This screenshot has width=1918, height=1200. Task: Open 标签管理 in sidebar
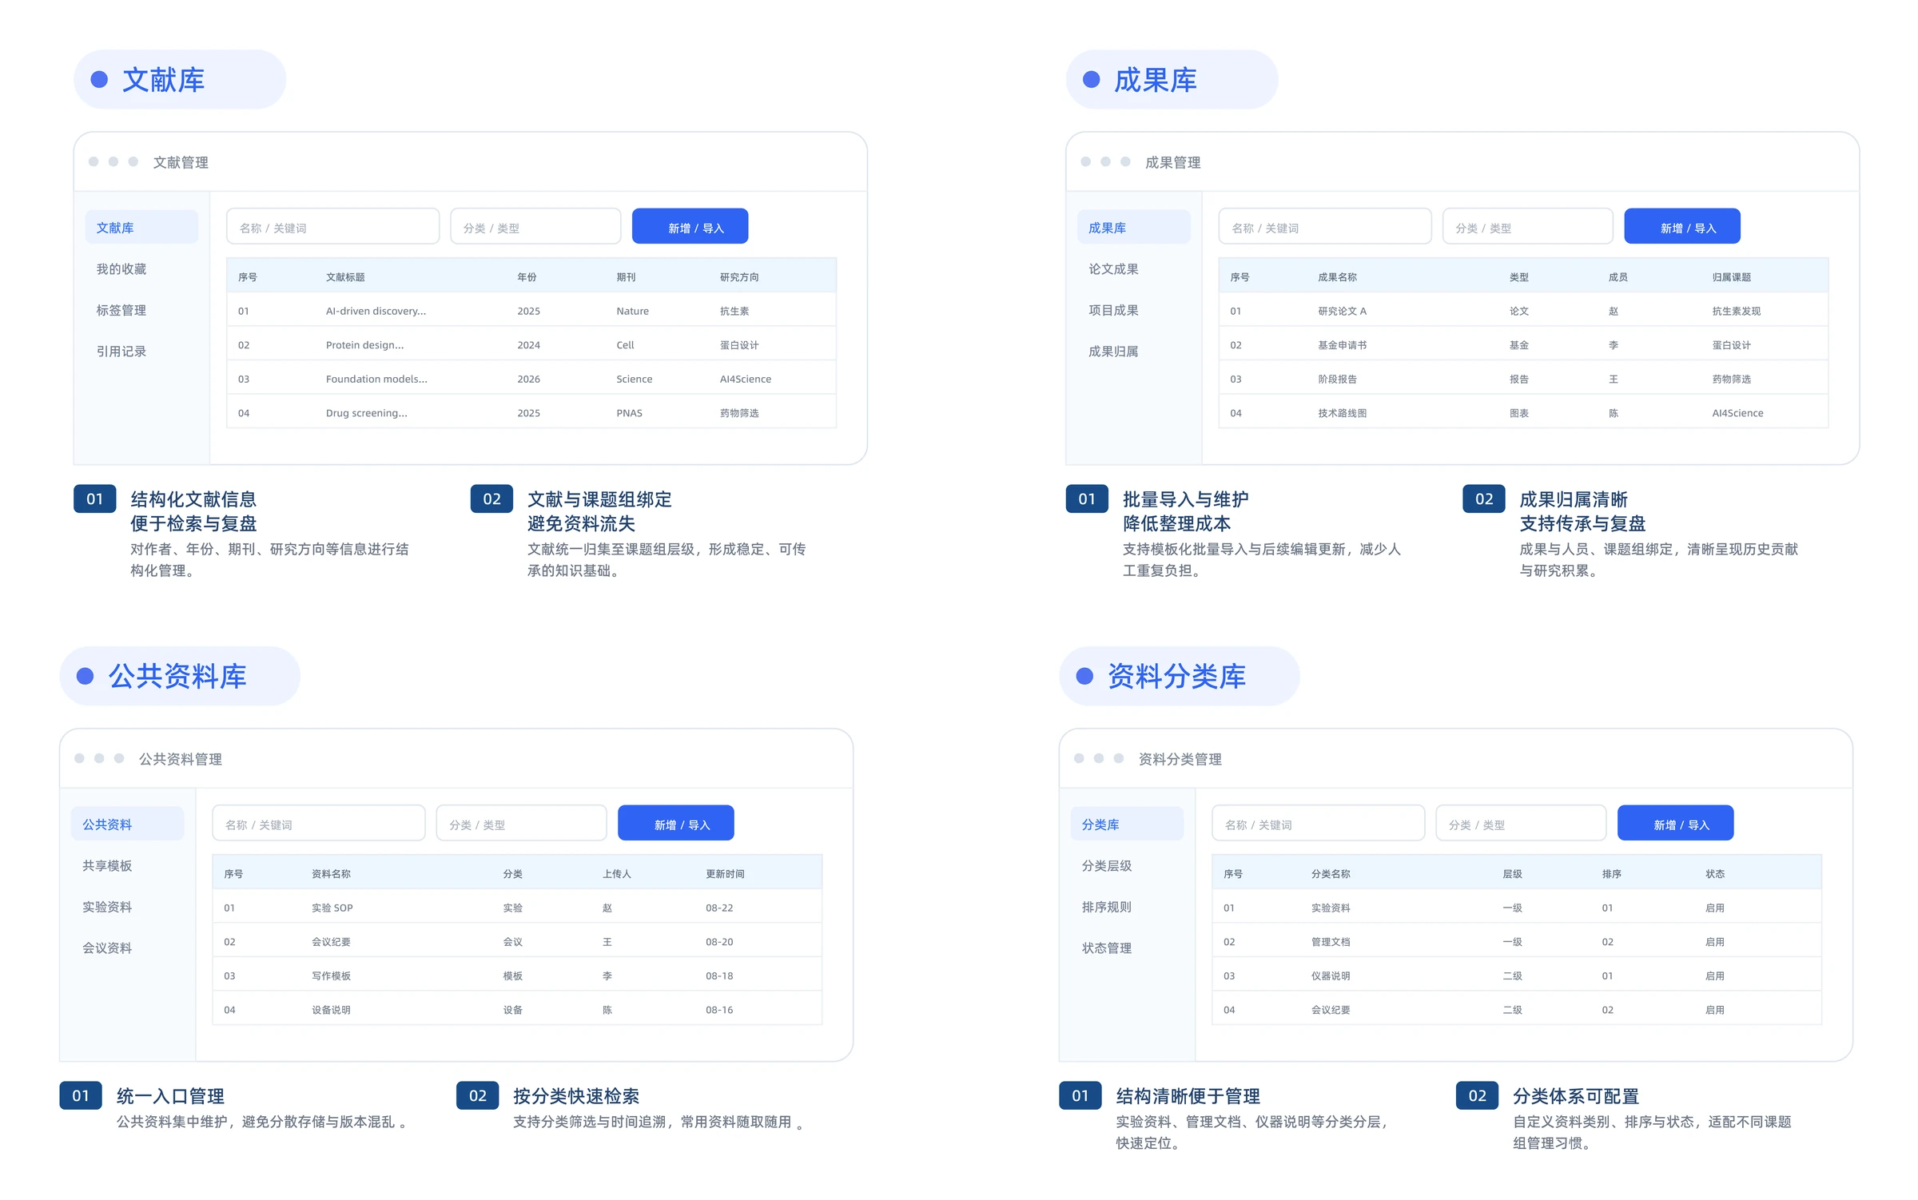pos(121,310)
